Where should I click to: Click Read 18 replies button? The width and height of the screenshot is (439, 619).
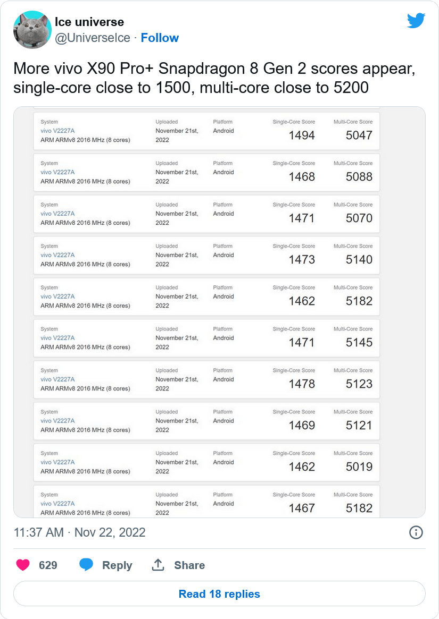pos(219,593)
